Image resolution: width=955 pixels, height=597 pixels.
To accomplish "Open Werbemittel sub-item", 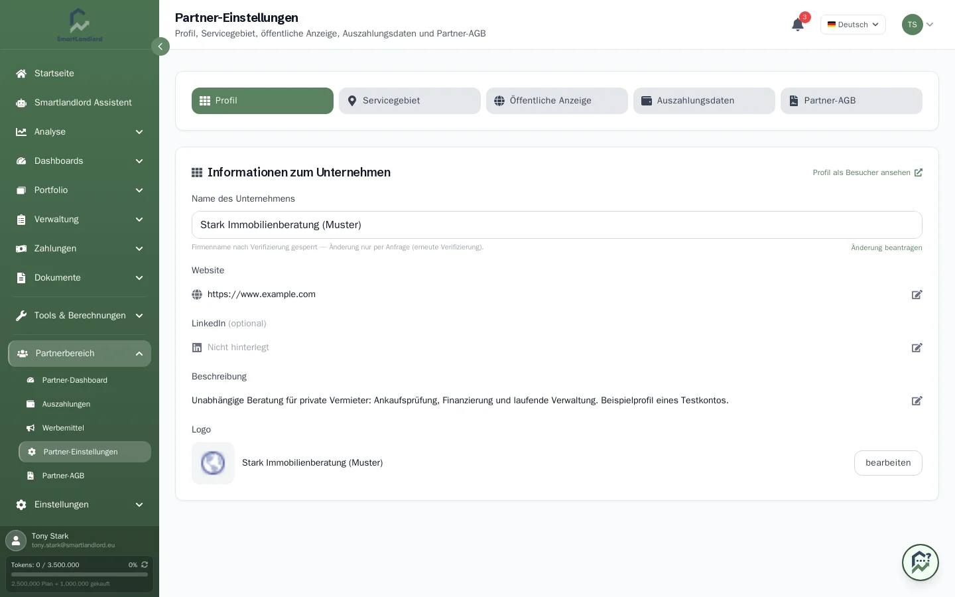I will point(85,428).
